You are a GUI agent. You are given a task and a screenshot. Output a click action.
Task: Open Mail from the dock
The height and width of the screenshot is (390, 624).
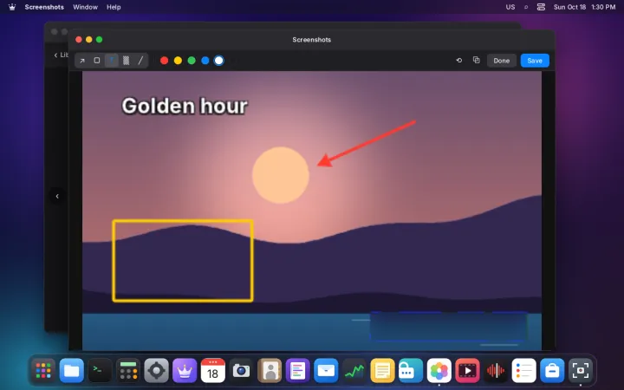click(326, 371)
